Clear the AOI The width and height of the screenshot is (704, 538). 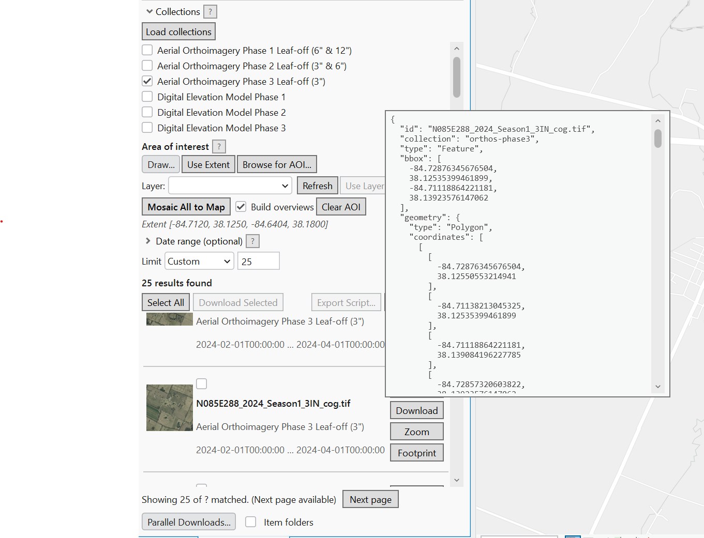[x=341, y=207]
